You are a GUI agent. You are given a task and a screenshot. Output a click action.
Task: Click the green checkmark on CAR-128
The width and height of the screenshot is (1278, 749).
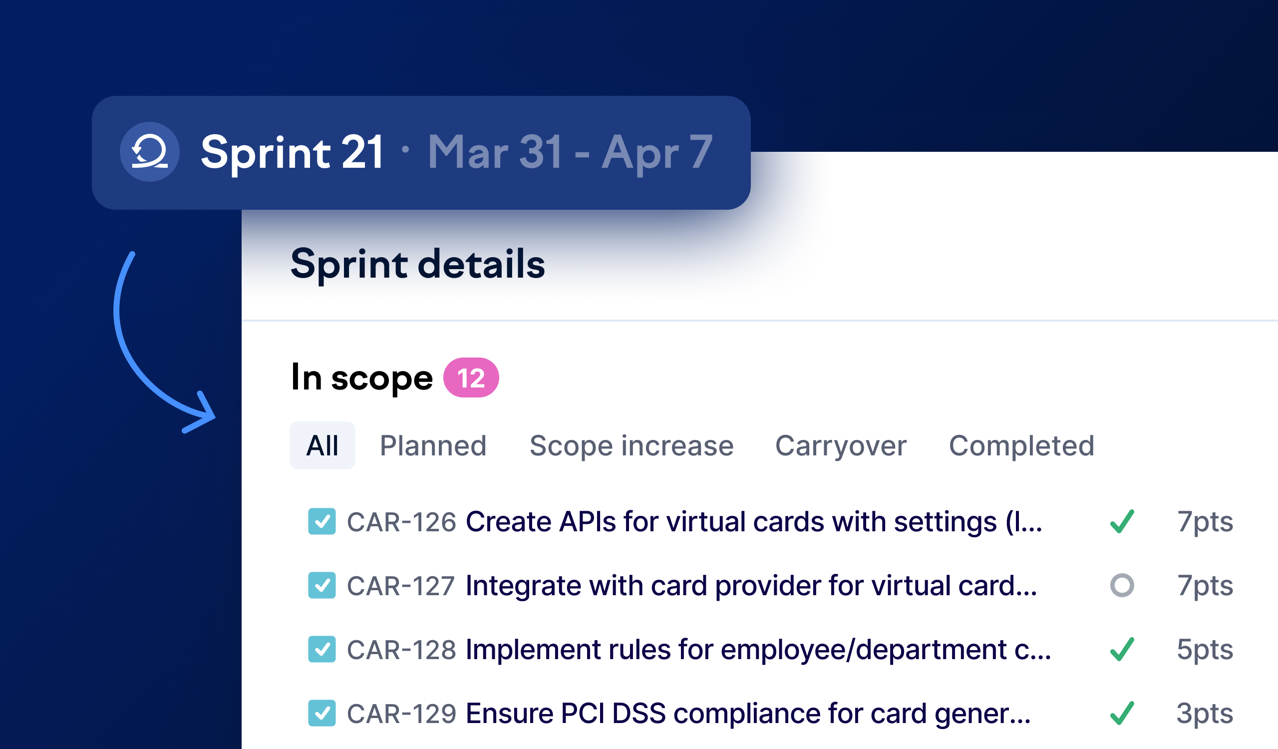(x=1122, y=649)
